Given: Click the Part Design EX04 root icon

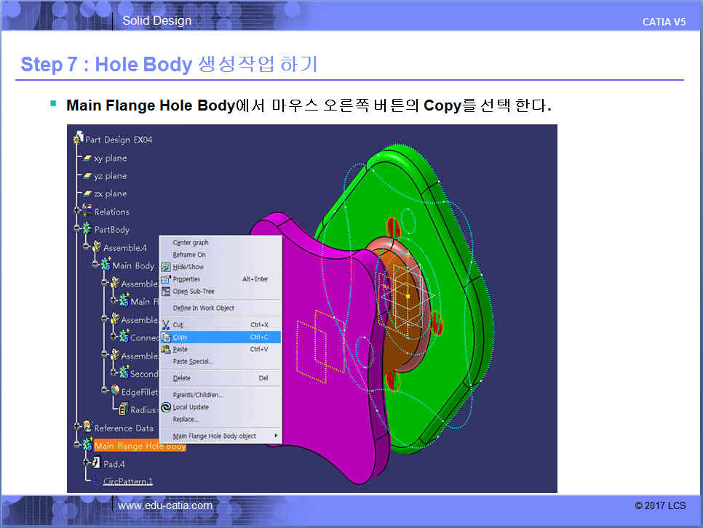Looking at the screenshot, I should click(79, 140).
